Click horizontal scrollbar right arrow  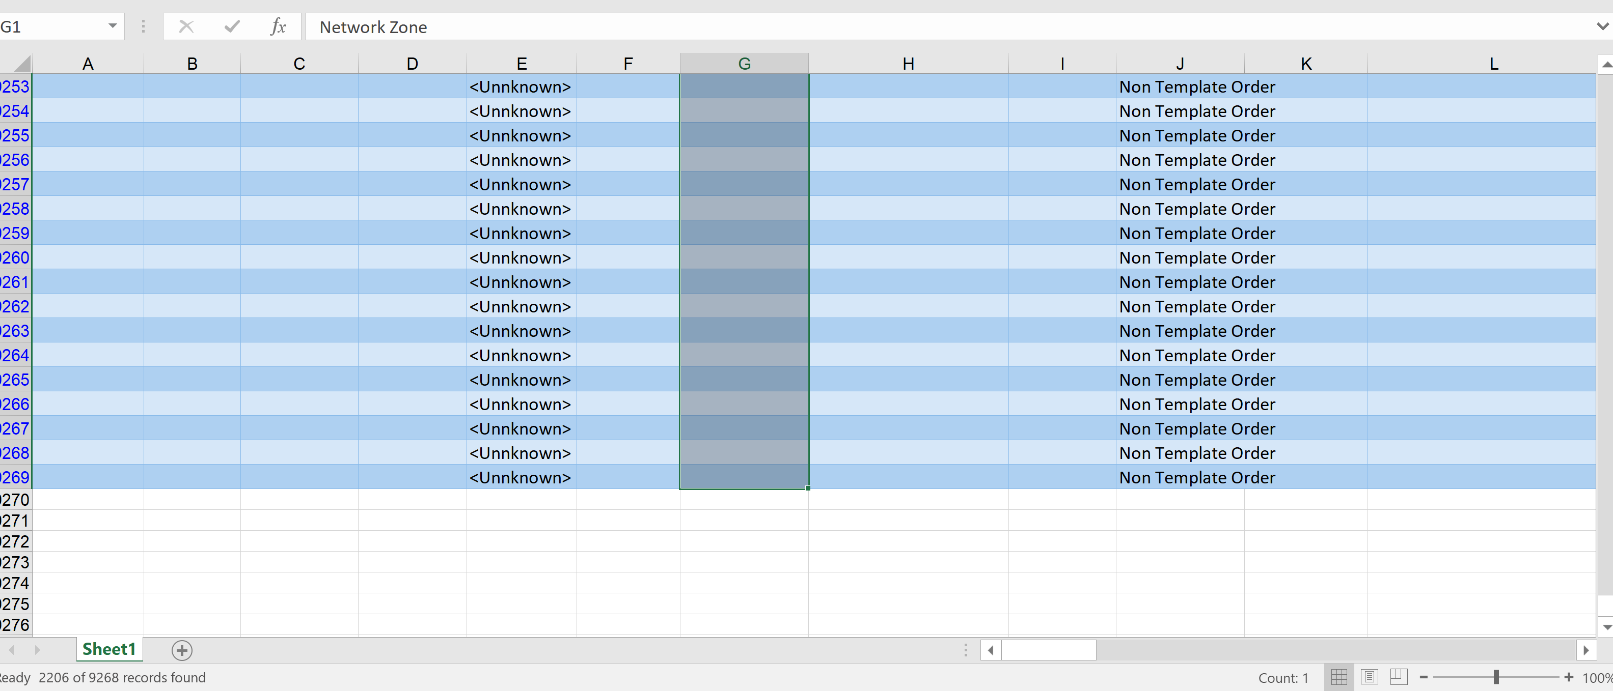pyautogui.click(x=1585, y=650)
